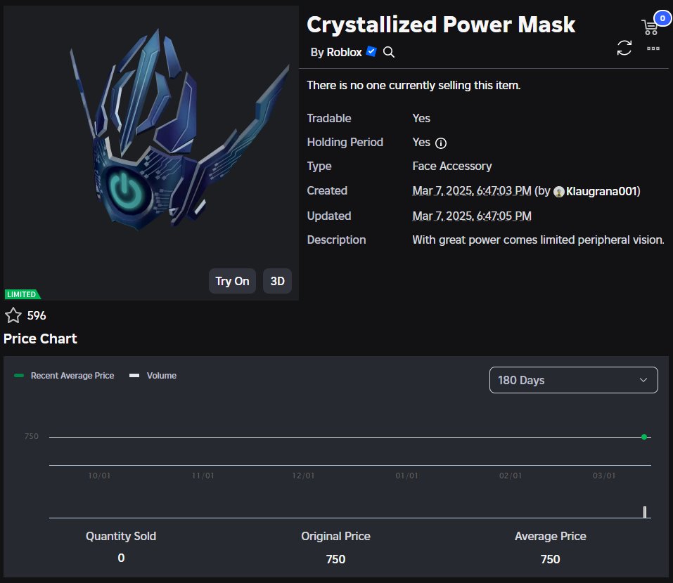Click the 02/01 x-axis date label
The height and width of the screenshot is (583, 673).
(511, 476)
